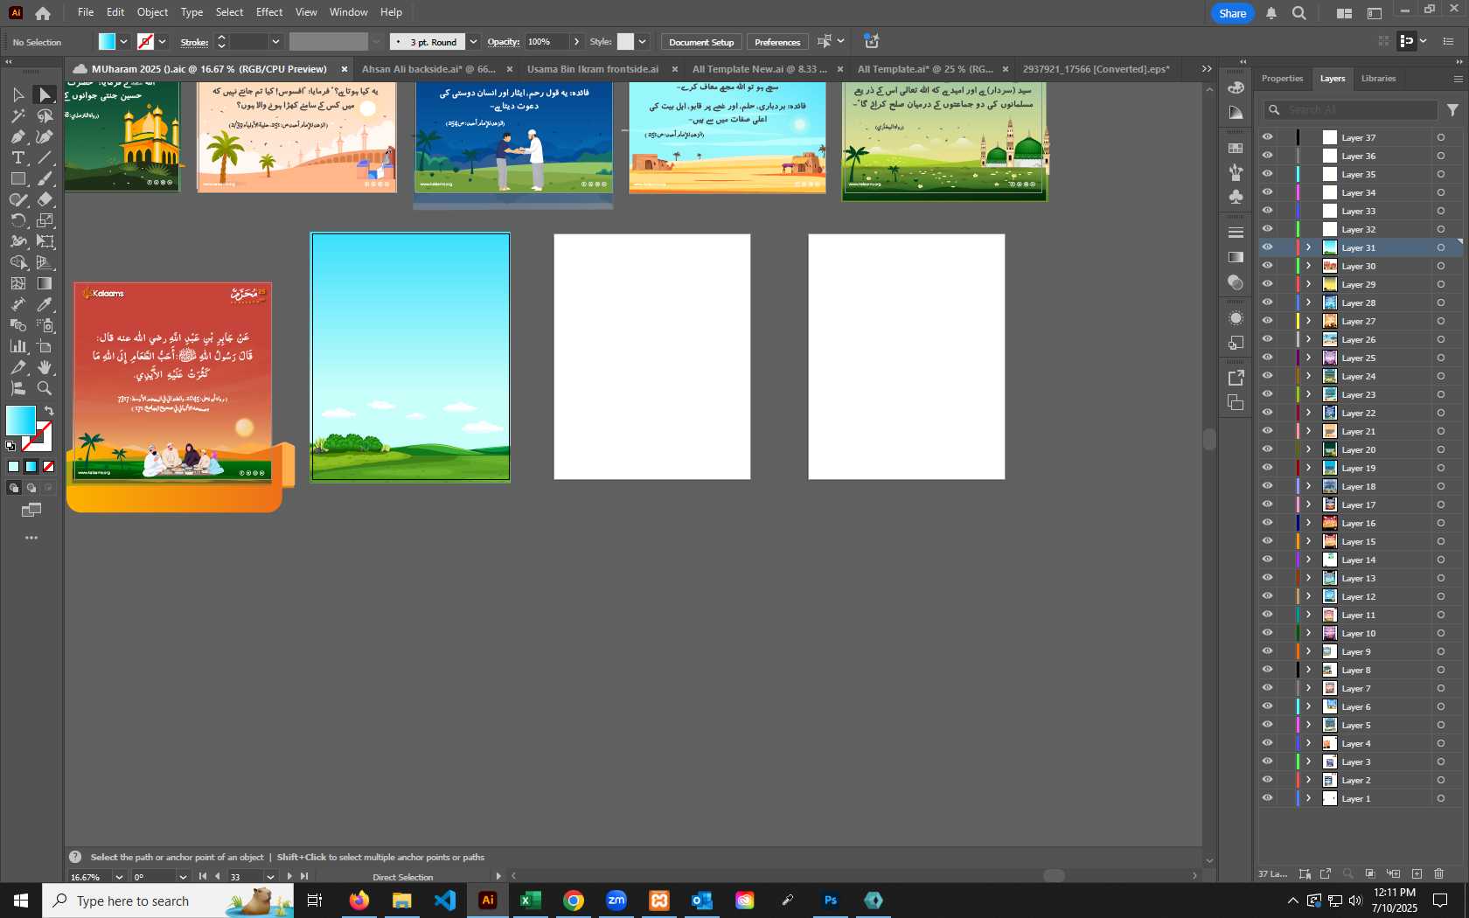Hide Layer 30 using the eye icon
Viewport: 1469px width, 918px height.
(x=1267, y=266)
